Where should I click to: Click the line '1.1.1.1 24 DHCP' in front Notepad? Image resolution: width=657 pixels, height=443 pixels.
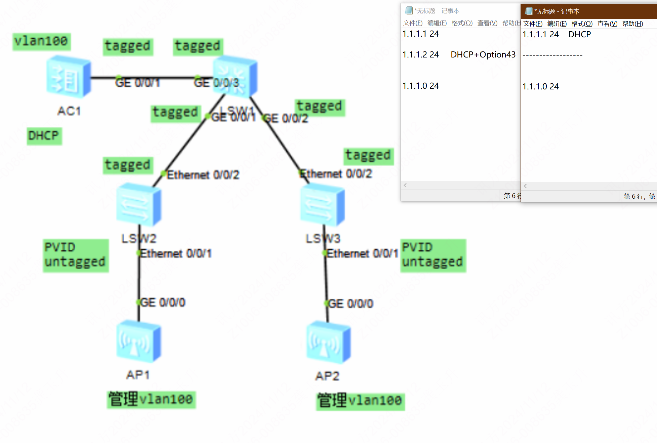[x=557, y=35]
